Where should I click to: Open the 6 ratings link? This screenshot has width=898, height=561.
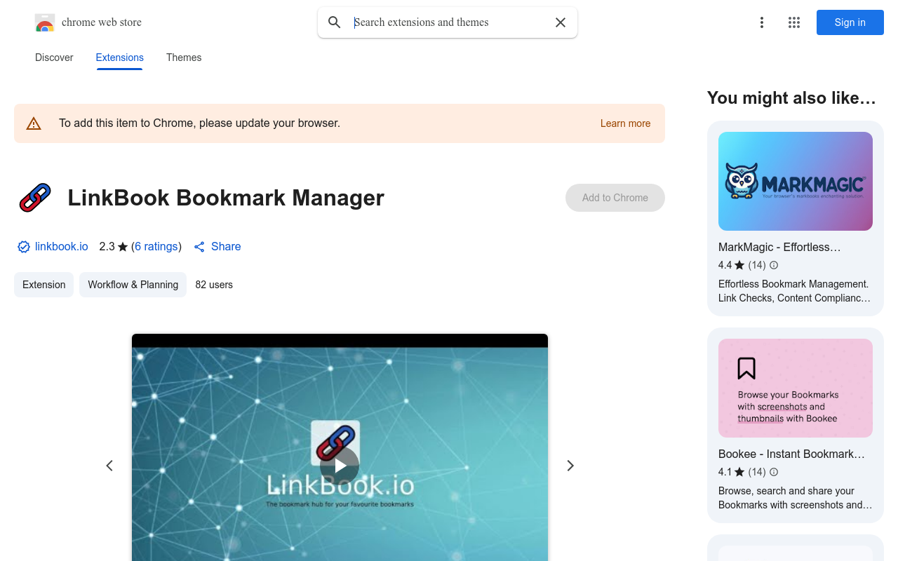tap(156, 247)
